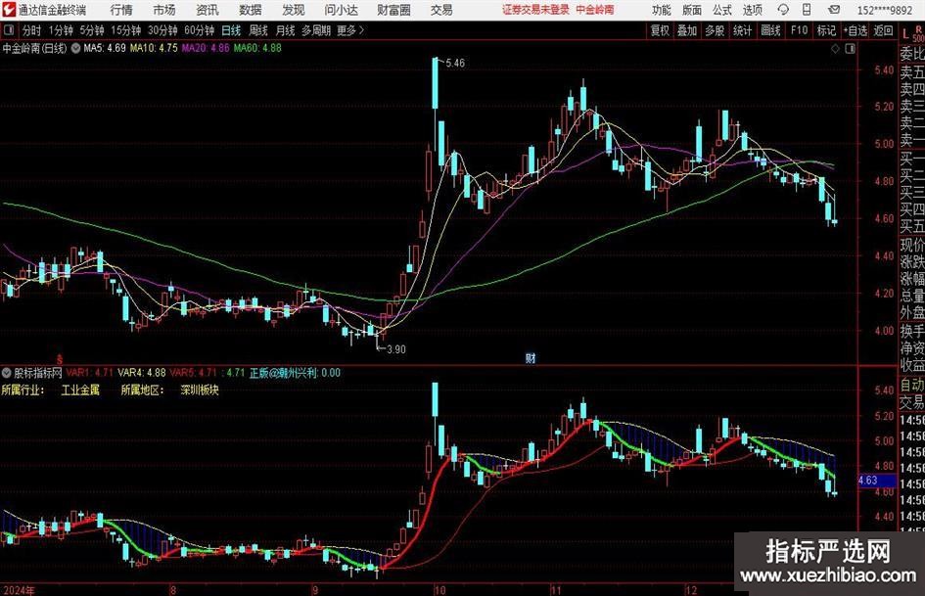The height and width of the screenshot is (596, 925).
Task: Select the 周线 weekly period tab
Action: [x=258, y=30]
